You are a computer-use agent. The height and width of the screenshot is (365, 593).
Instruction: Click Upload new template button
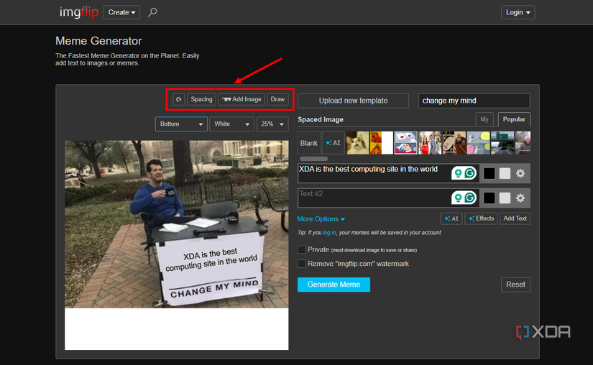(353, 101)
